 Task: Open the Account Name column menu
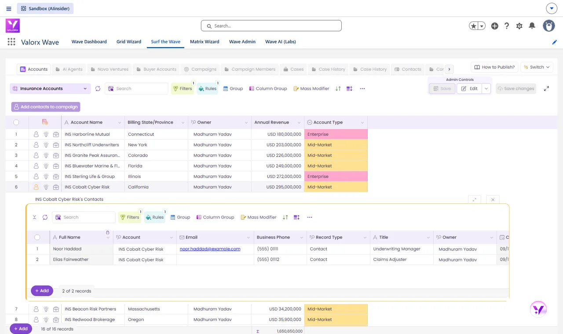119,123
